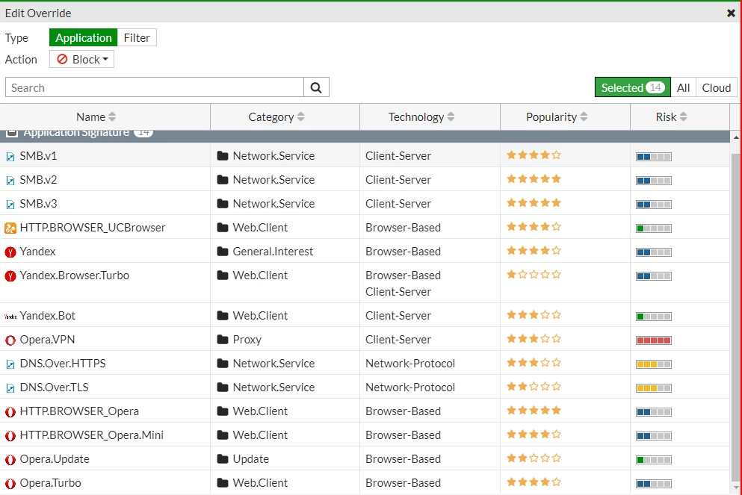Click SMB.v2 popularity stars
This screenshot has width=742, height=495.
coord(534,178)
